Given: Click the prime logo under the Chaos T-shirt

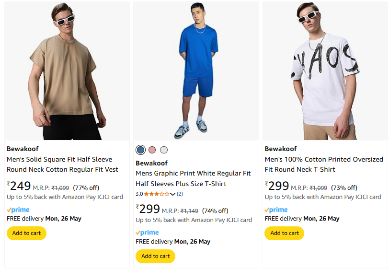Looking at the screenshot, I should [x=276, y=210].
